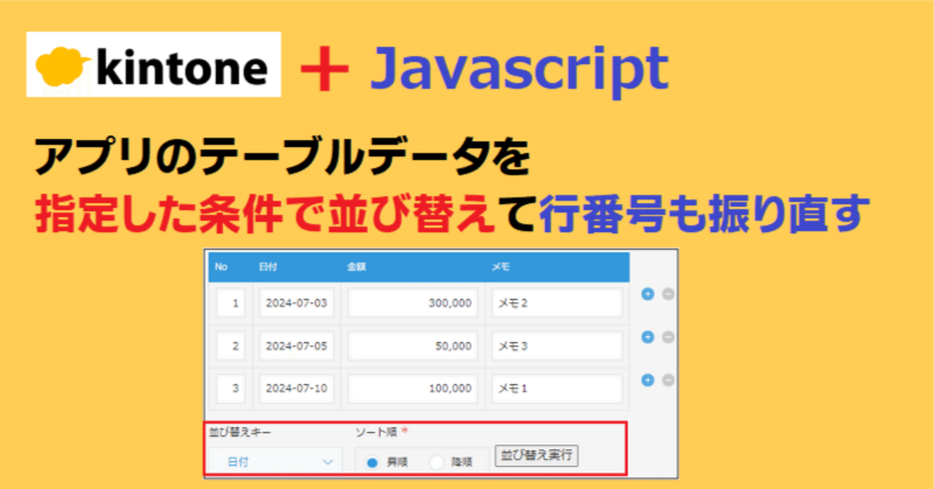Click the No field in the 2024-07-10 row
This screenshot has height=489, width=934.
(231, 389)
